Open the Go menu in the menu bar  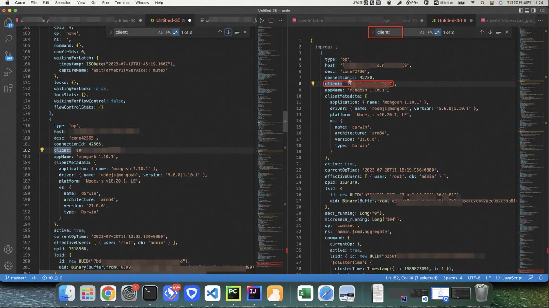[x=94, y=3]
